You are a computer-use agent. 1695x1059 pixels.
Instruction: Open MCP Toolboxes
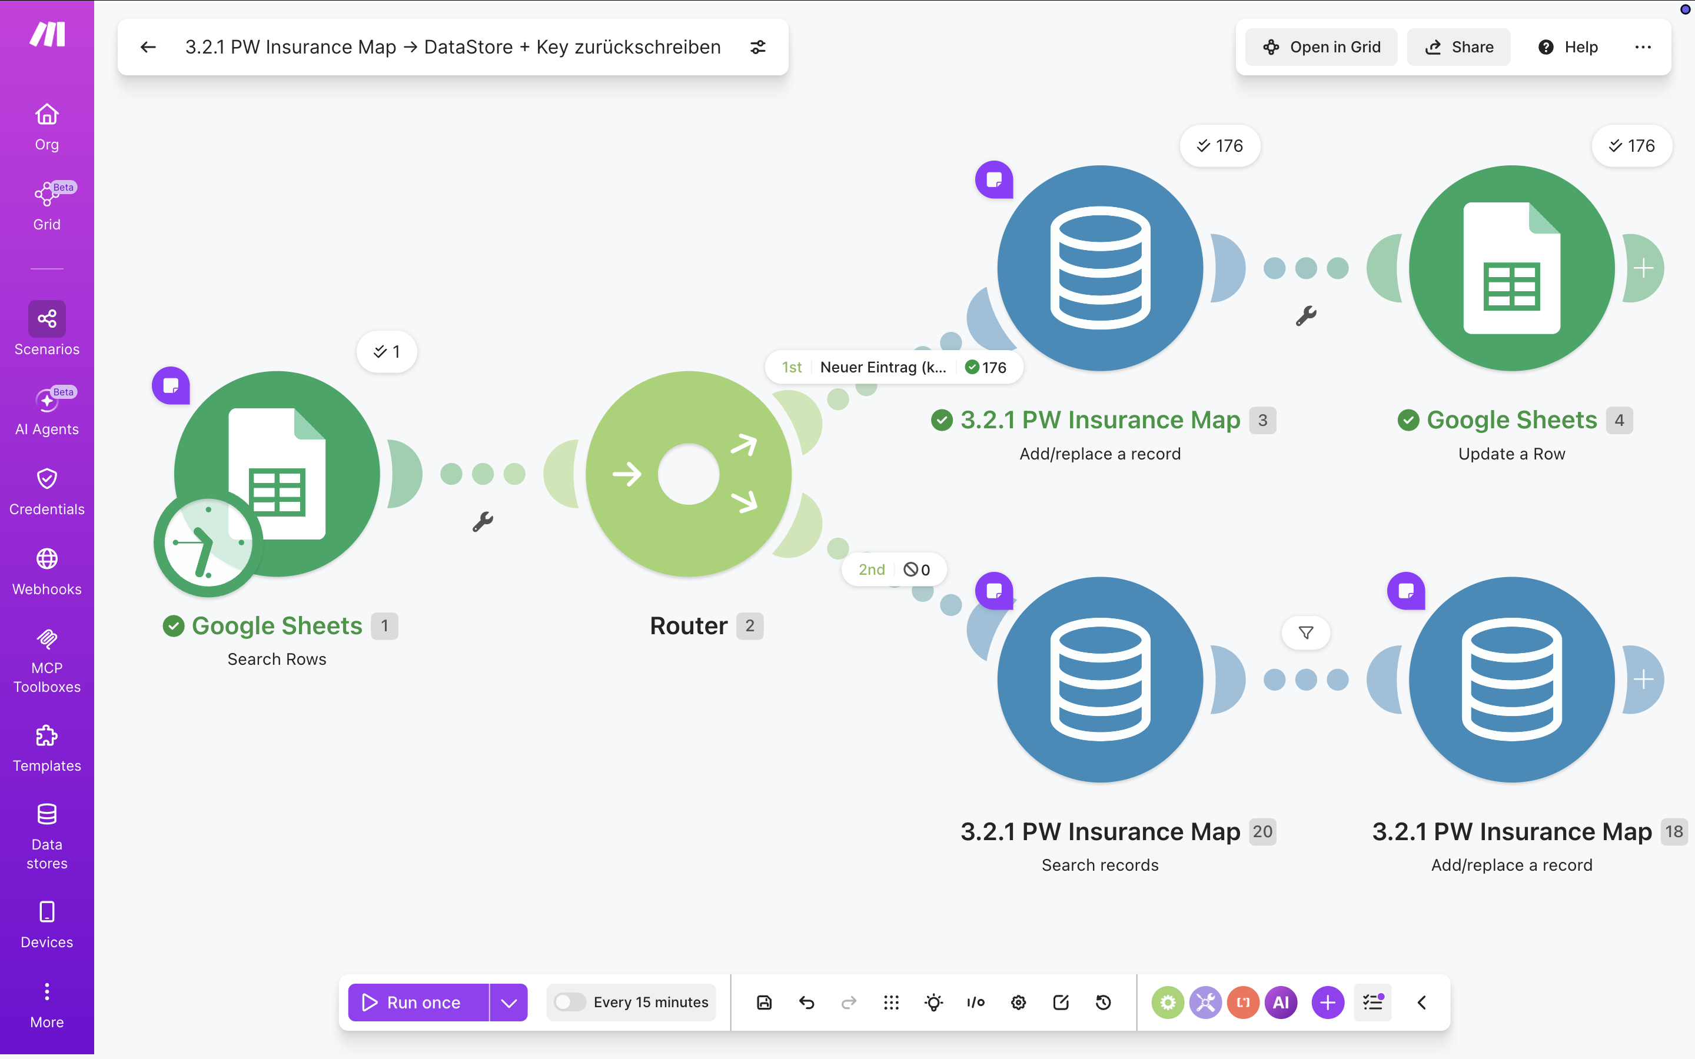point(47,661)
